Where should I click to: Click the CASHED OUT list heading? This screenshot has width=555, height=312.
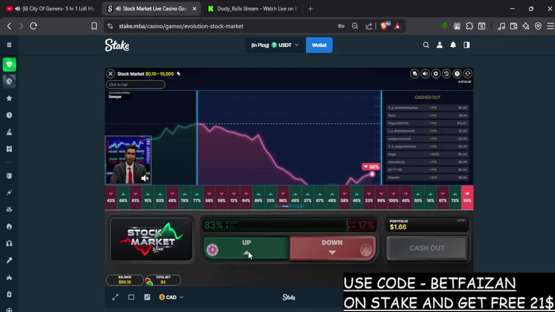click(428, 97)
